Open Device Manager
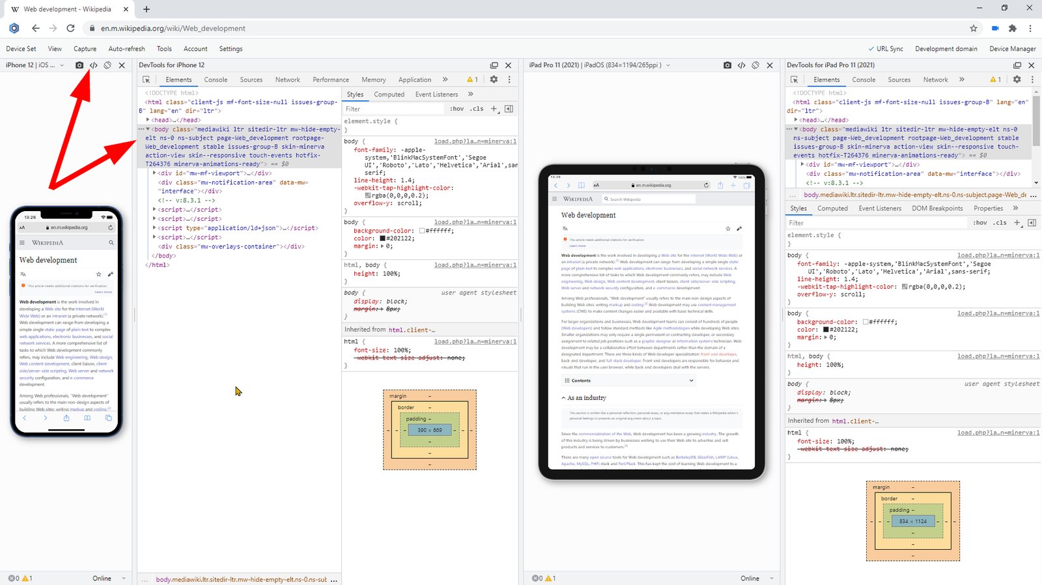The image size is (1042, 585). tap(1013, 49)
